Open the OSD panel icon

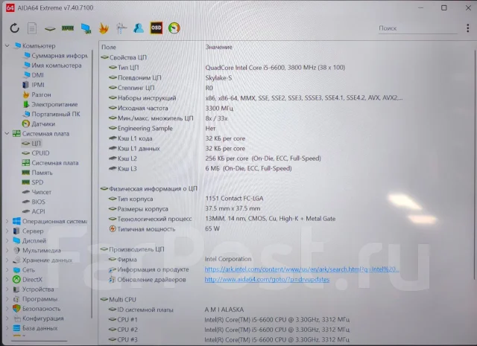157,28
